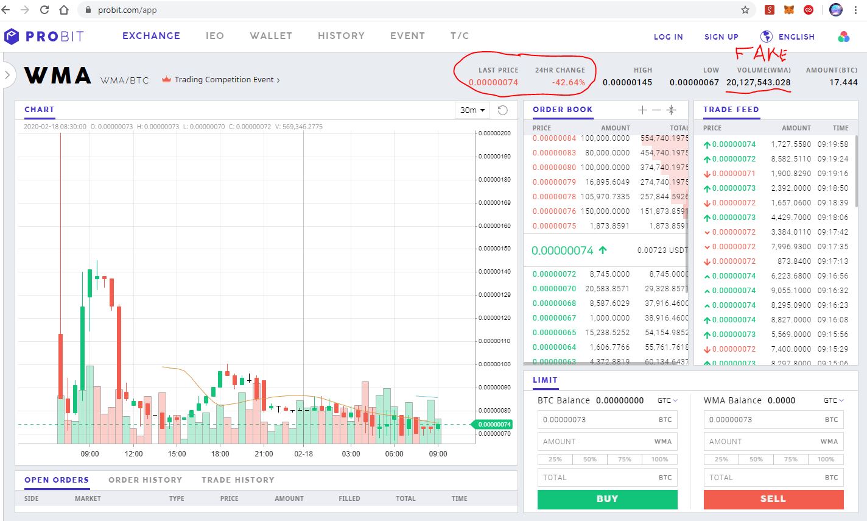Click the crown Trading Competition icon

pyautogui.click(x=166, y=79)
